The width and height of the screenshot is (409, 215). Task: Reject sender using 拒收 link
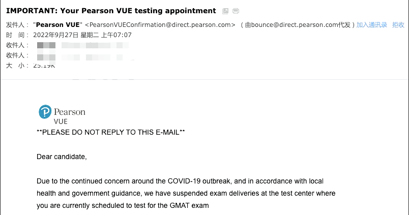pos(398,24)
